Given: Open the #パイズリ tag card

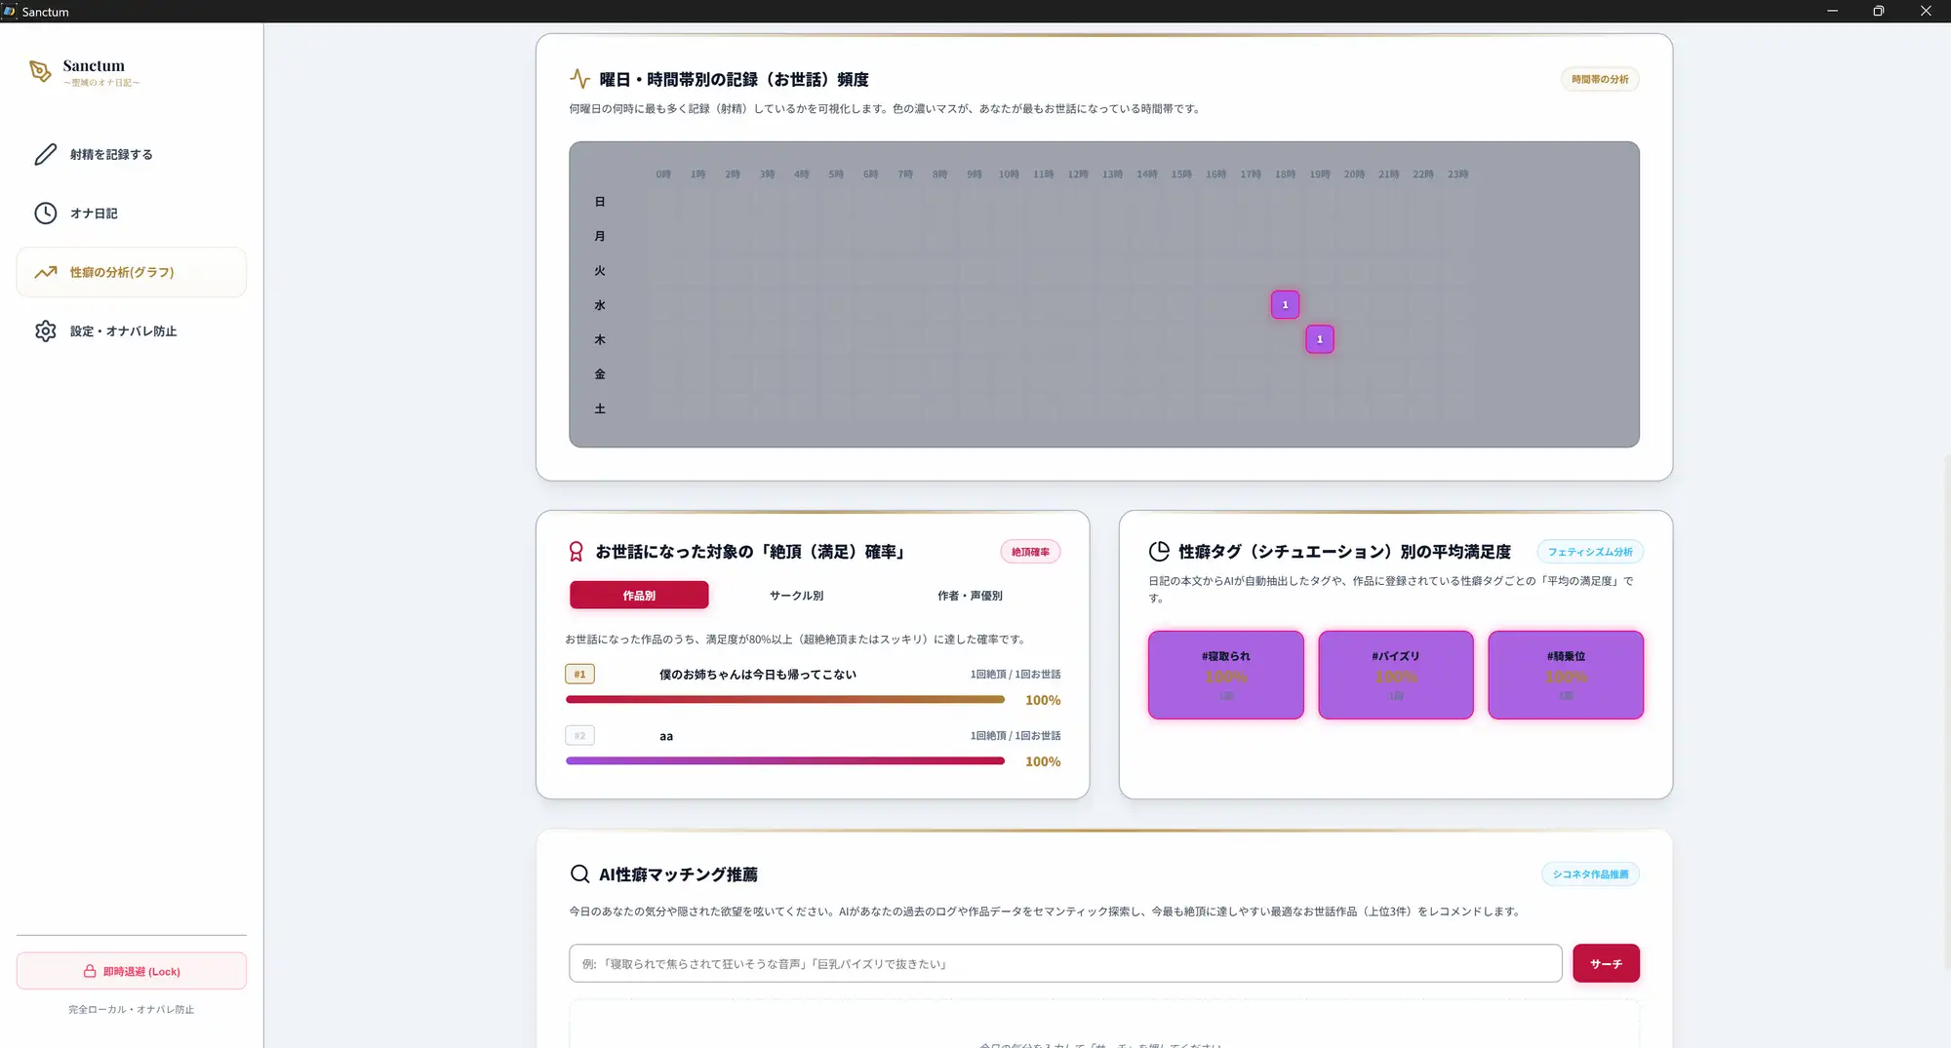Looking at the screenshot, I should pyautogui.click(x=1396, y=675).
